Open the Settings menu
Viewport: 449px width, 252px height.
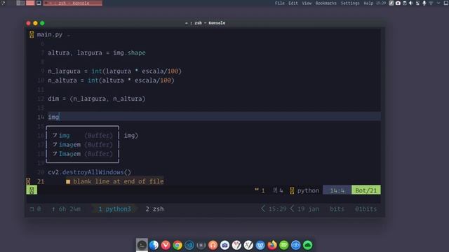coord(350,3)
